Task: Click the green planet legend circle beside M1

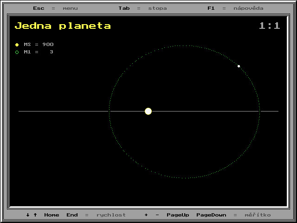Action: click(17, 52)
